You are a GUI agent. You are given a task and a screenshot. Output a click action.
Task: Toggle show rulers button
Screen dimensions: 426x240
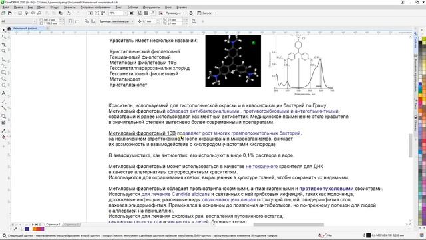[140, 13]
